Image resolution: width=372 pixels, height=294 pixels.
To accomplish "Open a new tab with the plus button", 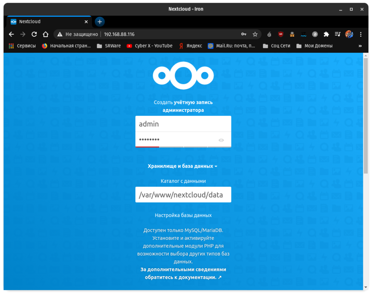I will pyautogui.click(x=100, y=21).
